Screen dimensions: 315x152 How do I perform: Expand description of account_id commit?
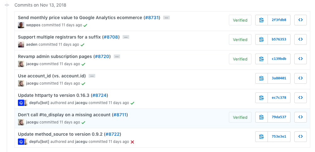(92, 76)
